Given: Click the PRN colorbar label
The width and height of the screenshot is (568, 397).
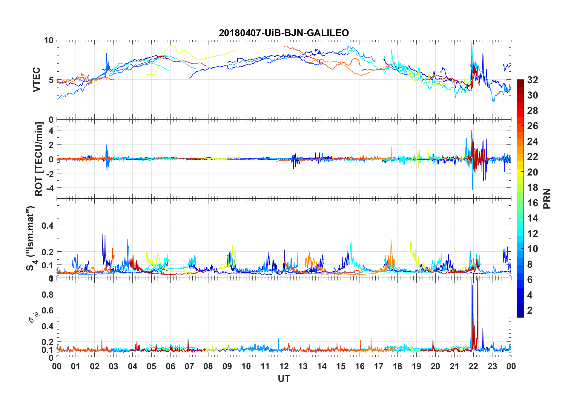Looking at the screenshot, I should [547, 198].
